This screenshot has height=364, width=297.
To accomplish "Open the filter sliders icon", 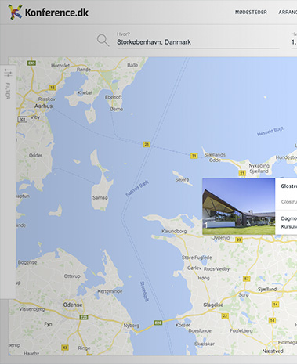I will coord(8,73).
